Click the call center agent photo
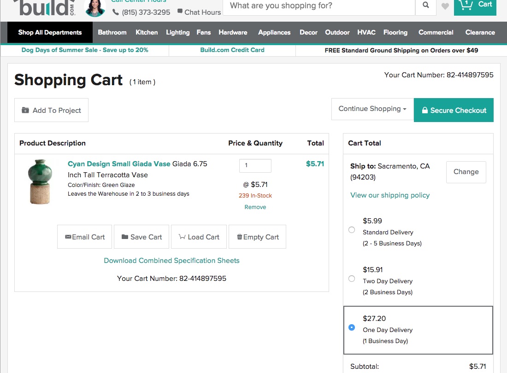Image resolution: width=507 pixels, height=373 pixels. (x=95, y=8)
